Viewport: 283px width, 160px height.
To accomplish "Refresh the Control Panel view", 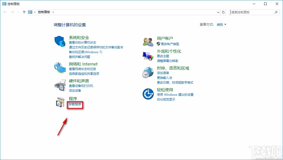I will [223, 12].
